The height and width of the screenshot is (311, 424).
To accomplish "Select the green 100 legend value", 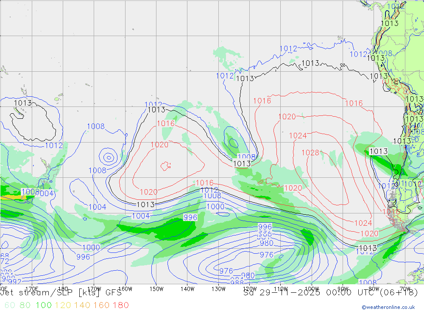I will [x=44, y=305].
